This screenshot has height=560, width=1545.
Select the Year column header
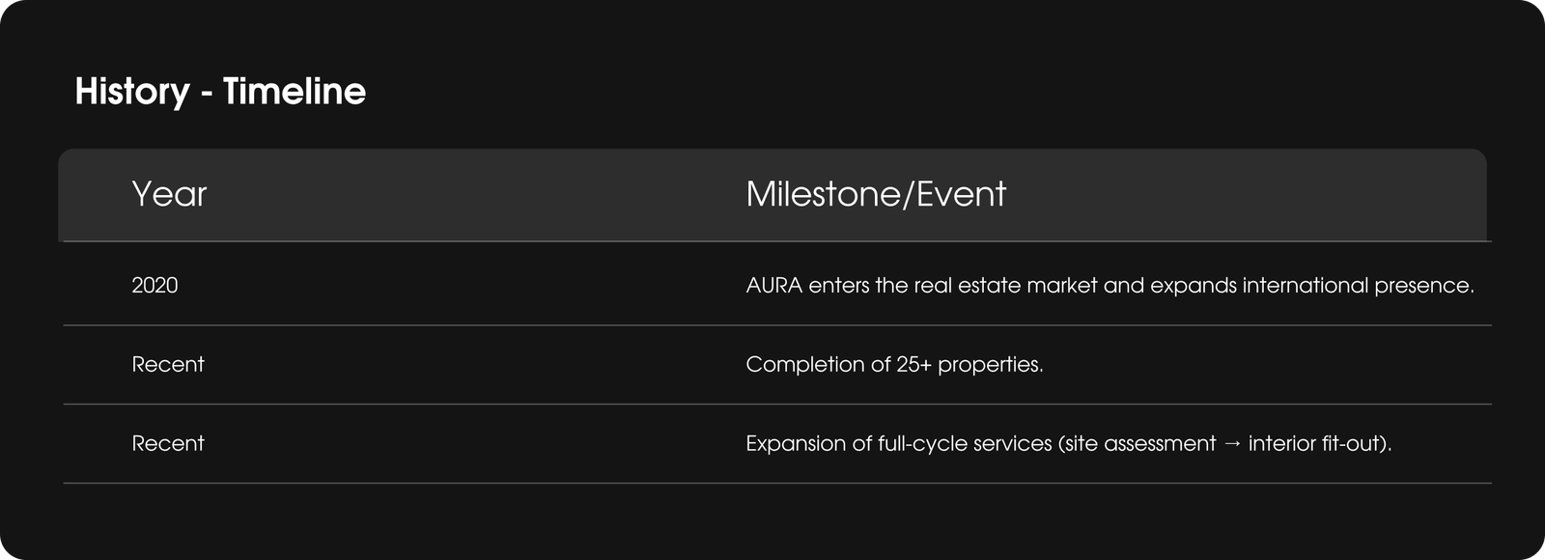point(169,194)
